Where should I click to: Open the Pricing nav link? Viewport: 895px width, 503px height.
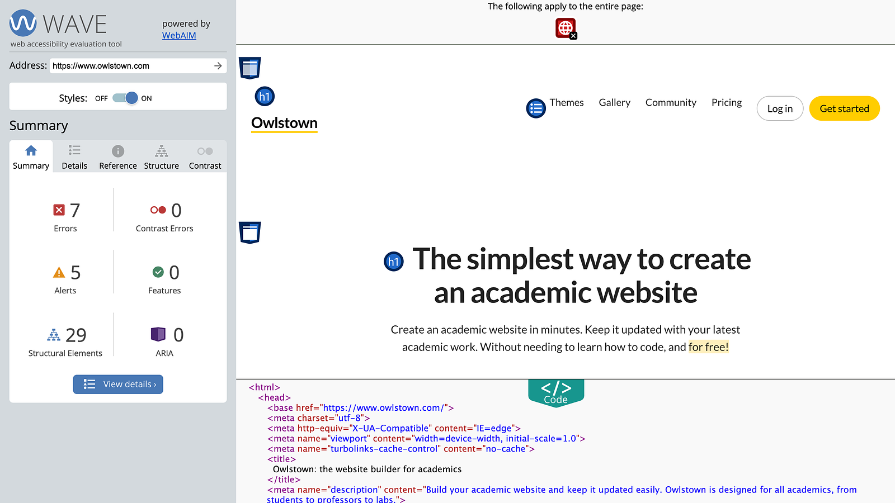pyautogui.click(x=727, y=103)
